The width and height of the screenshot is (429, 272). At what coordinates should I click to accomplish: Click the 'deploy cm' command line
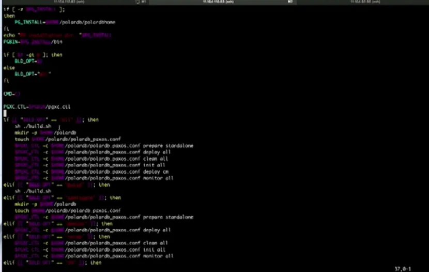91,172
